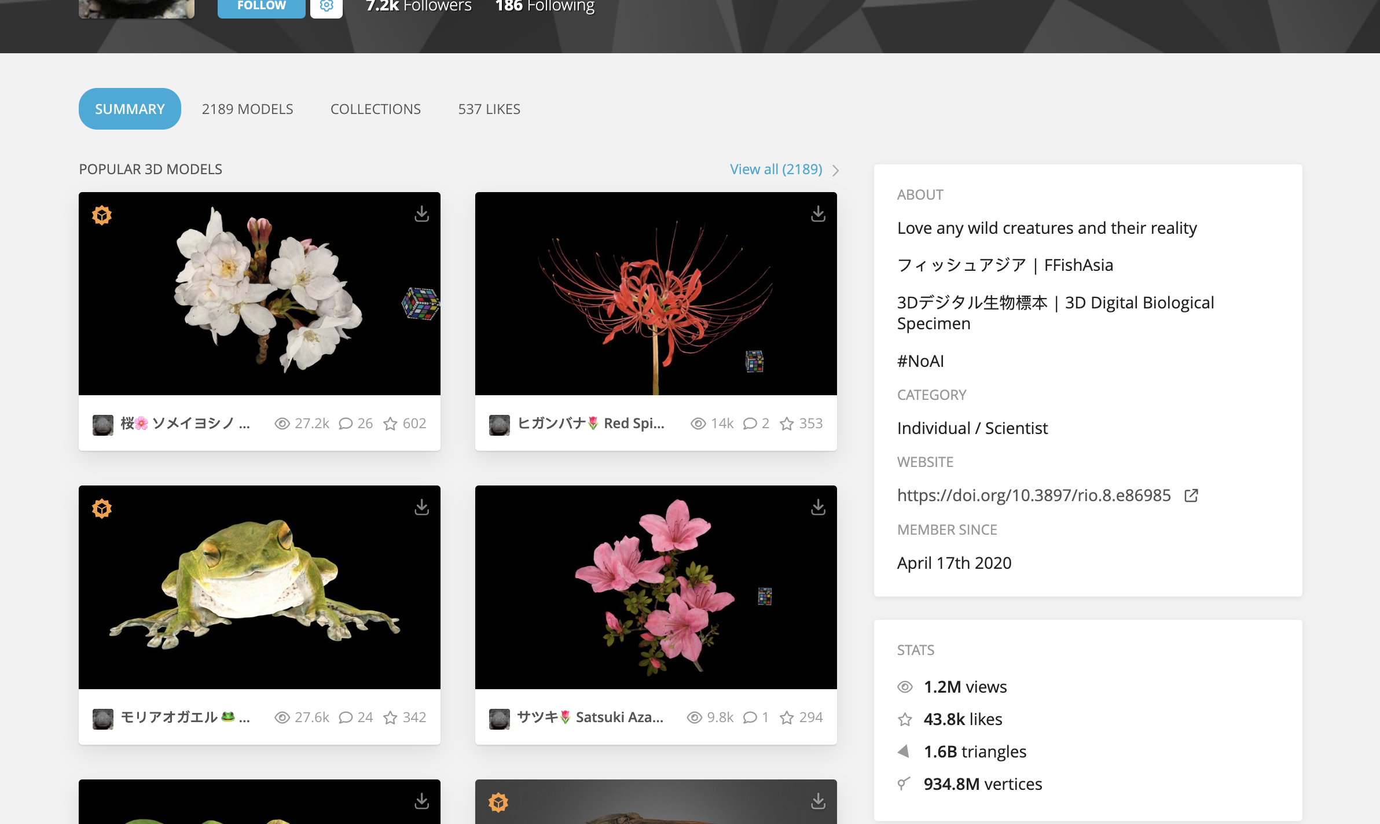Viewport: 1380px width, 824px height.
Task: Click author avatar on the frog card
Action: 103,719
